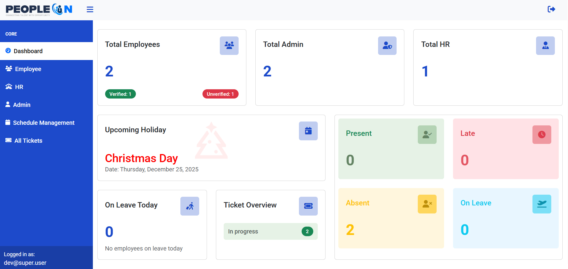Click the On Leave Today walking icon
This screenshot has height=269, width=568.
click(x=190, y=206)
